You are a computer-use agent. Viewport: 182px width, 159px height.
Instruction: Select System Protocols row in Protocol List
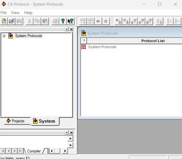(x=102, y=47)
